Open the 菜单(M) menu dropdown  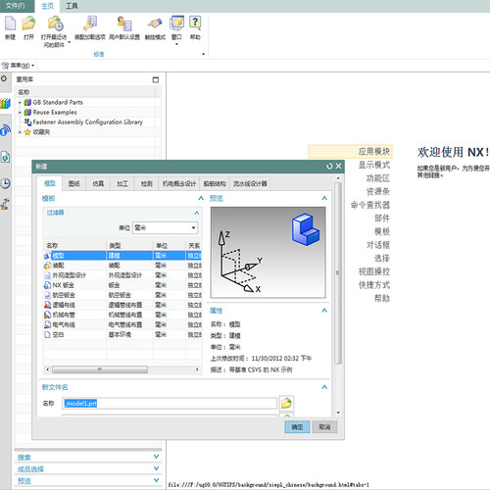18,66
